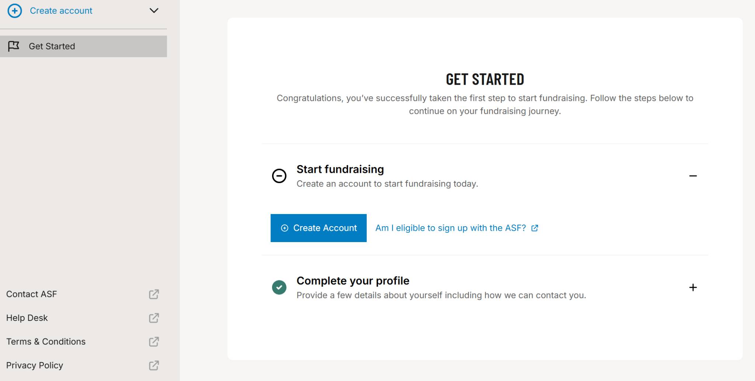Click the Start fundraising heading
The width and height of the screenshot is (755, 381).
click(340, 169)
